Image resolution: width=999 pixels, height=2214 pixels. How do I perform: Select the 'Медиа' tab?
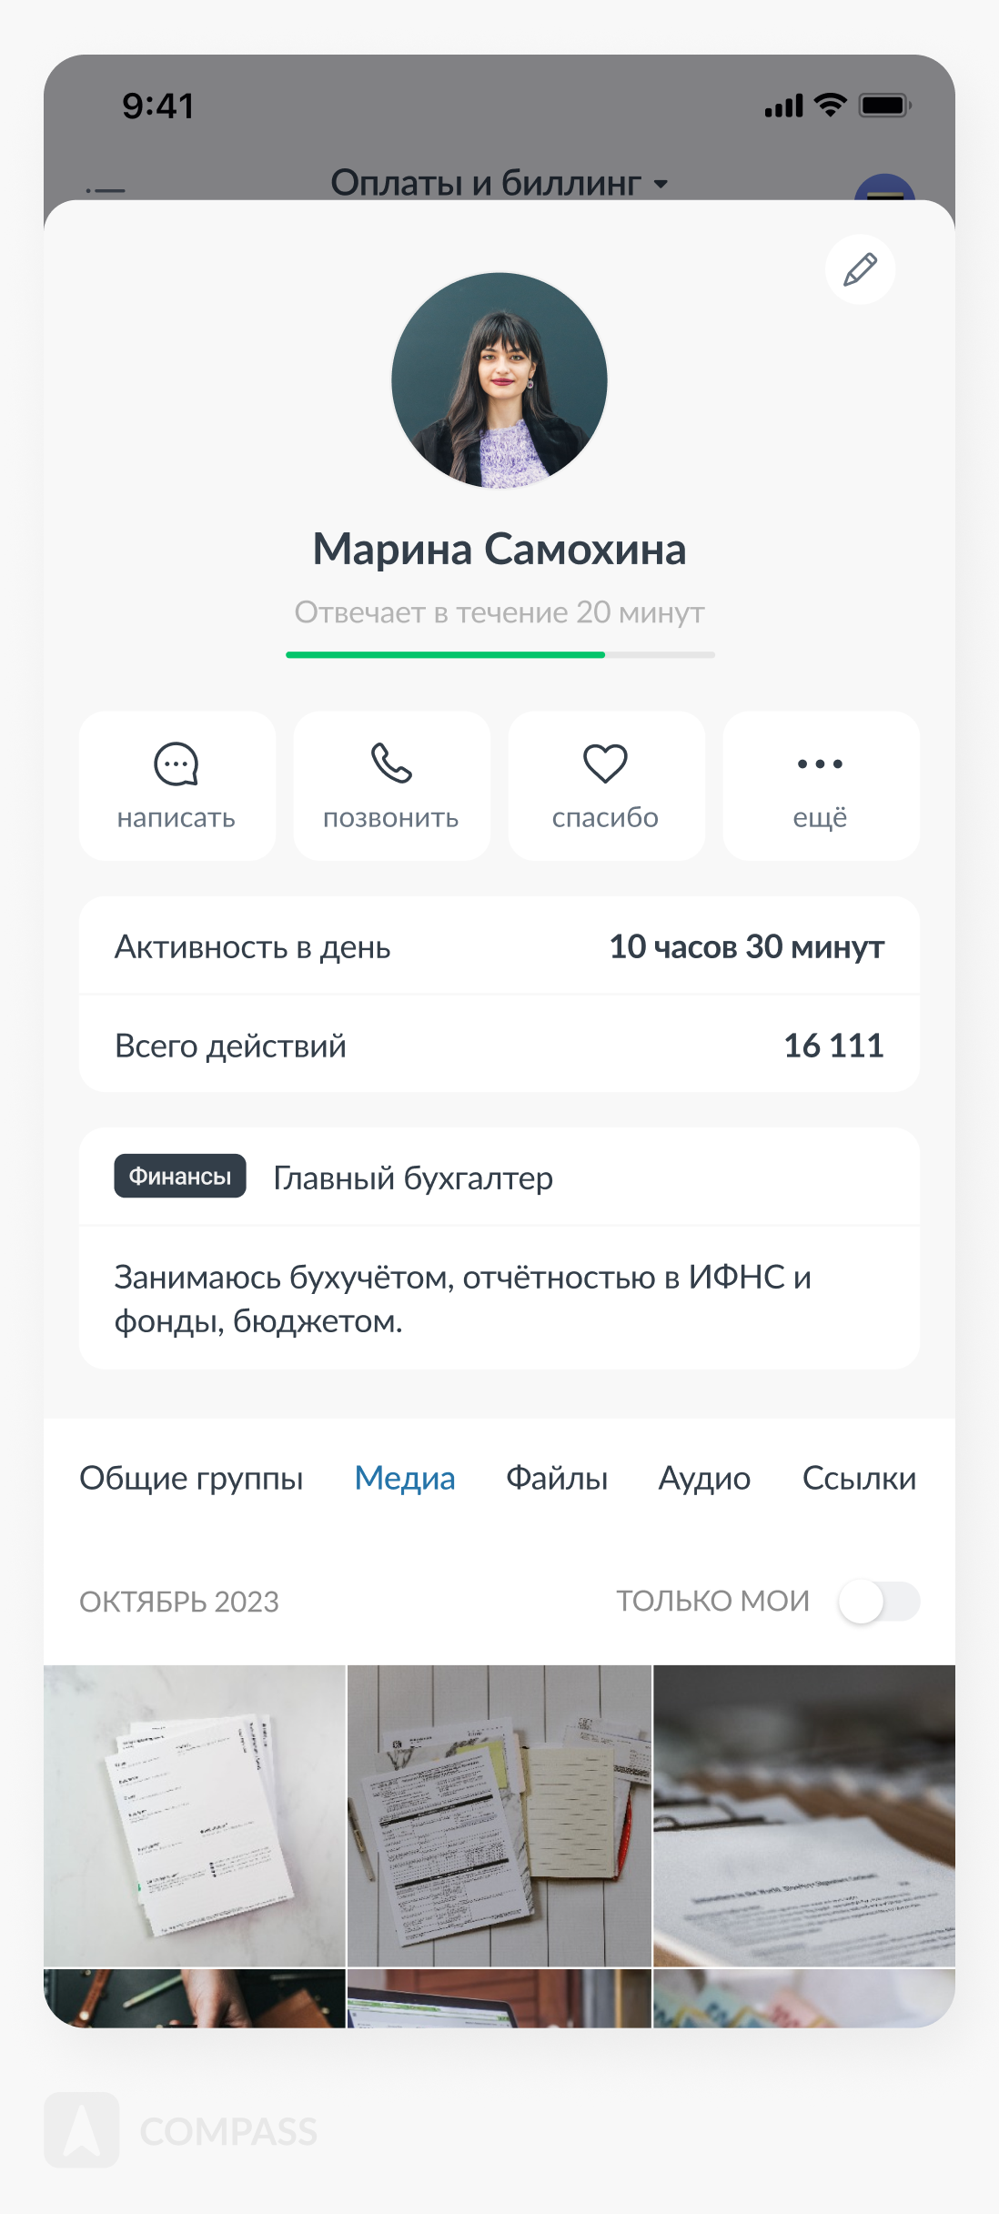pos(405,1479)
